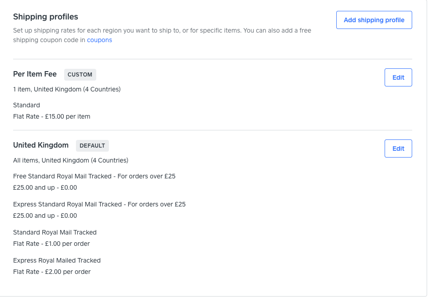Click the Express Royal Mailed Tracked rate
428x297 pixels.
[56, 260]
